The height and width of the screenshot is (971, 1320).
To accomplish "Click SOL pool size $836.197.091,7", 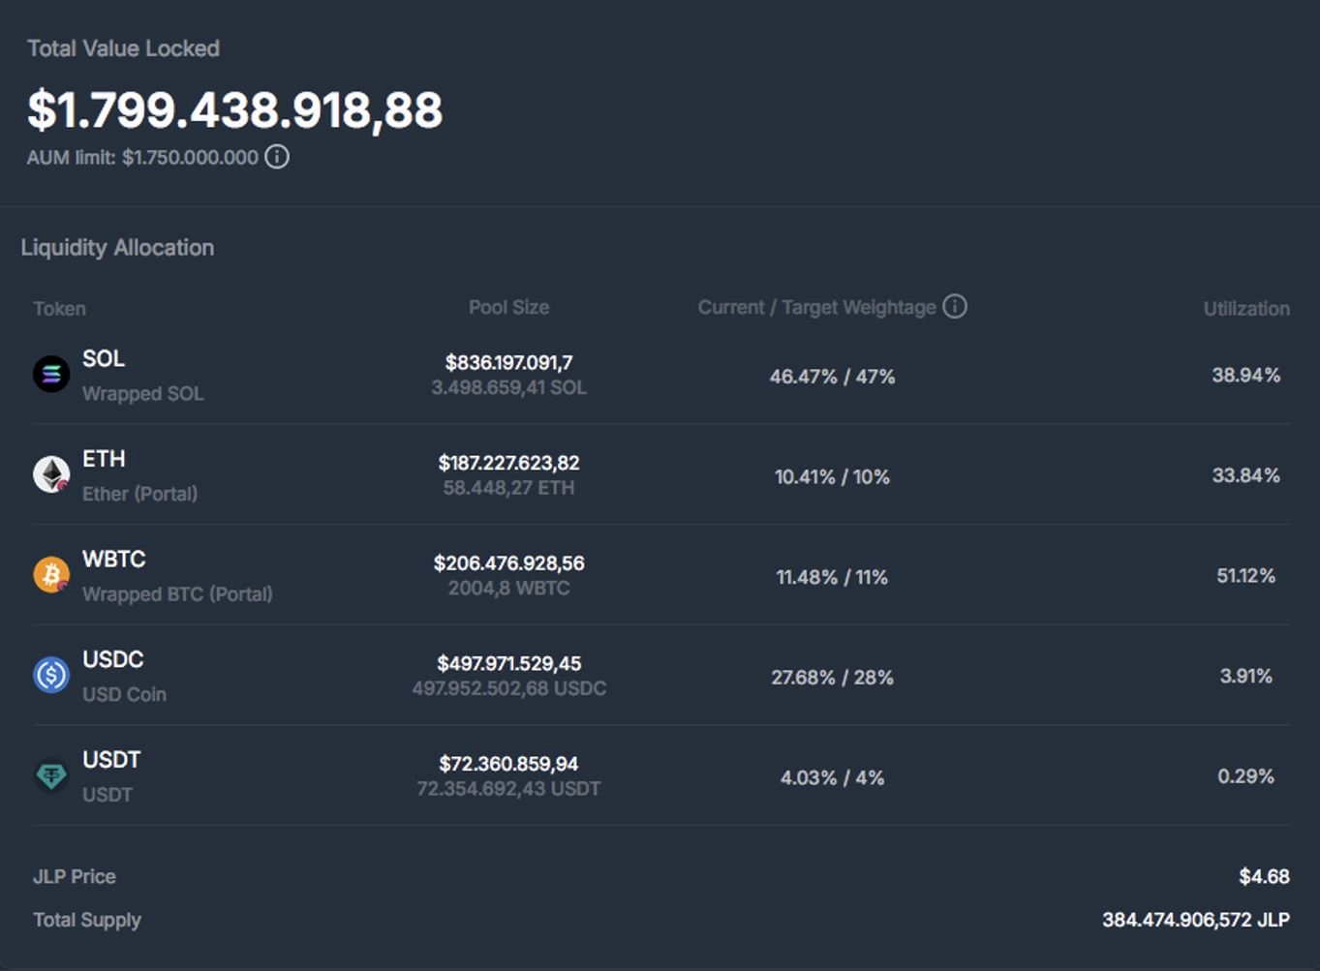I will click(x=508, y=363).
